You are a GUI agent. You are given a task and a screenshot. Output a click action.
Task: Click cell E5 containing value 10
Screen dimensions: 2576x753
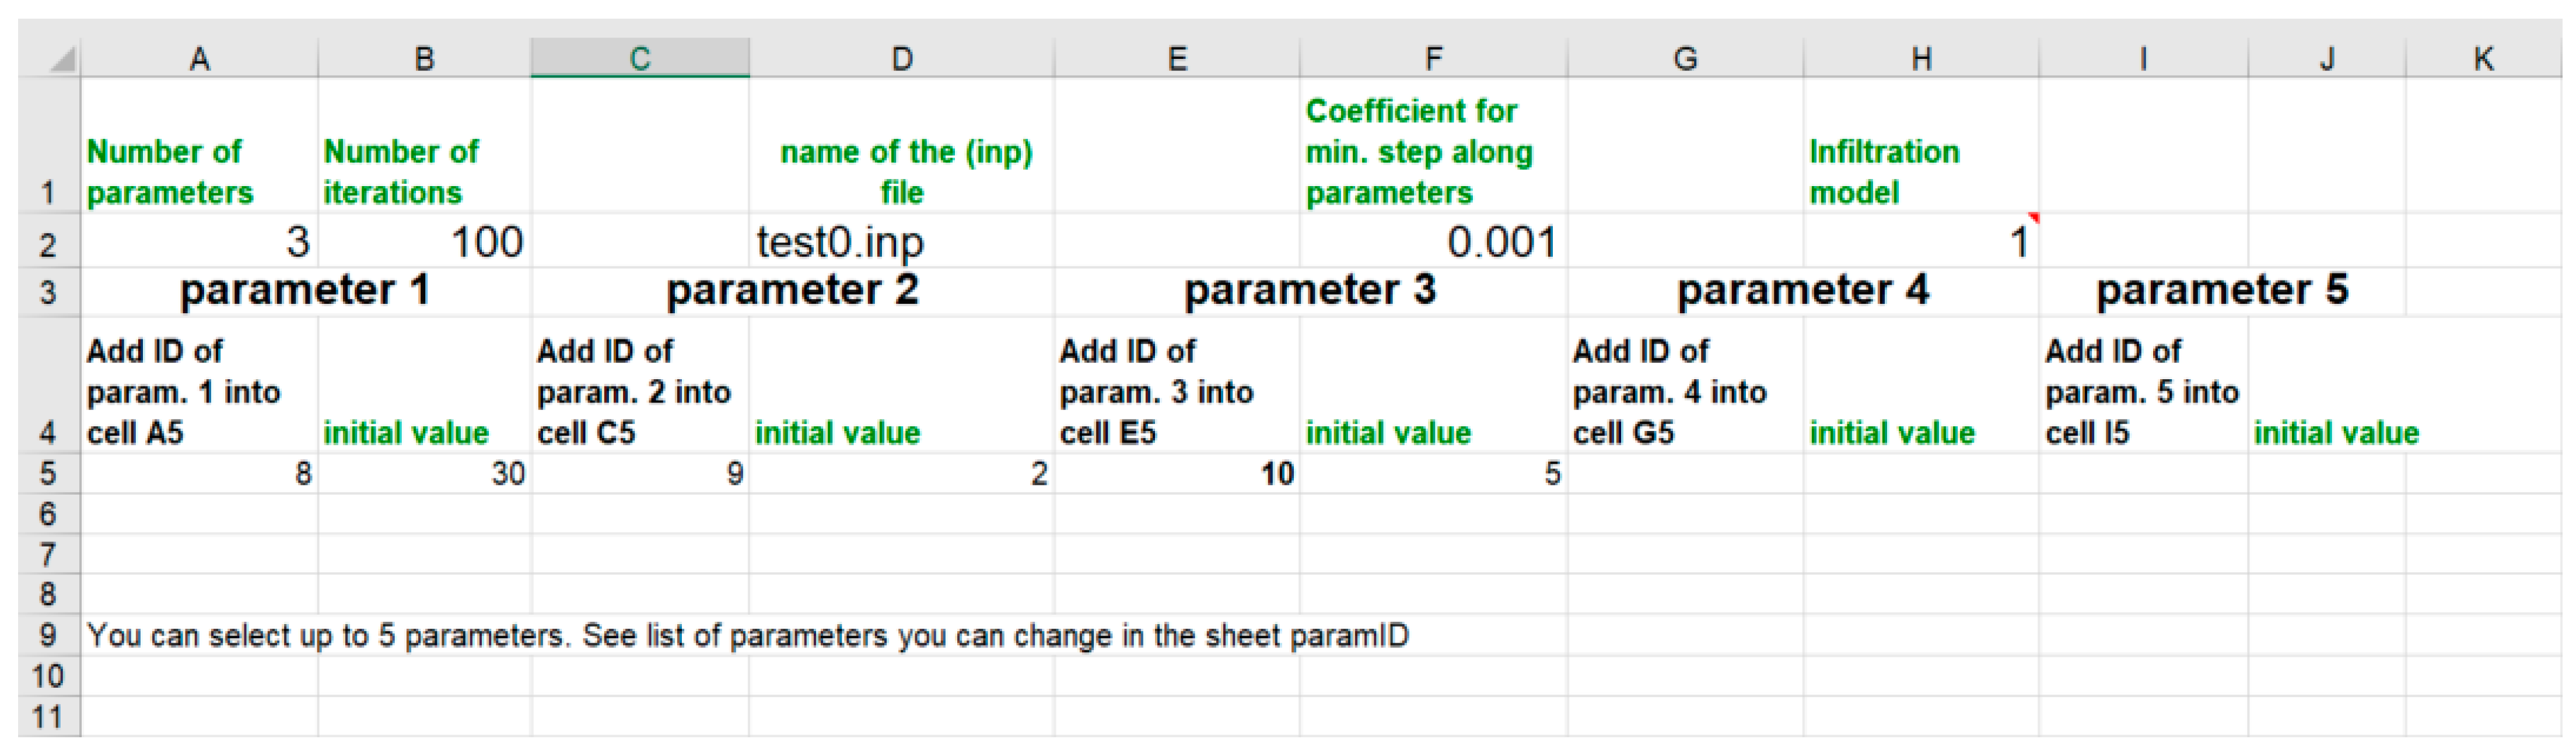point(1177,473)
